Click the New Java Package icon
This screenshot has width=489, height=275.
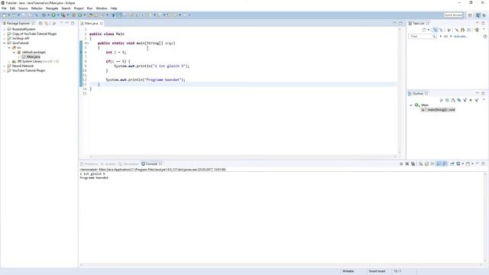pyautogui.click(x=74, y=15)
